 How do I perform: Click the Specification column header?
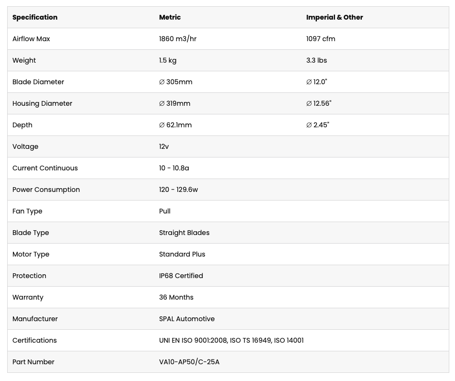click(35, 17)
